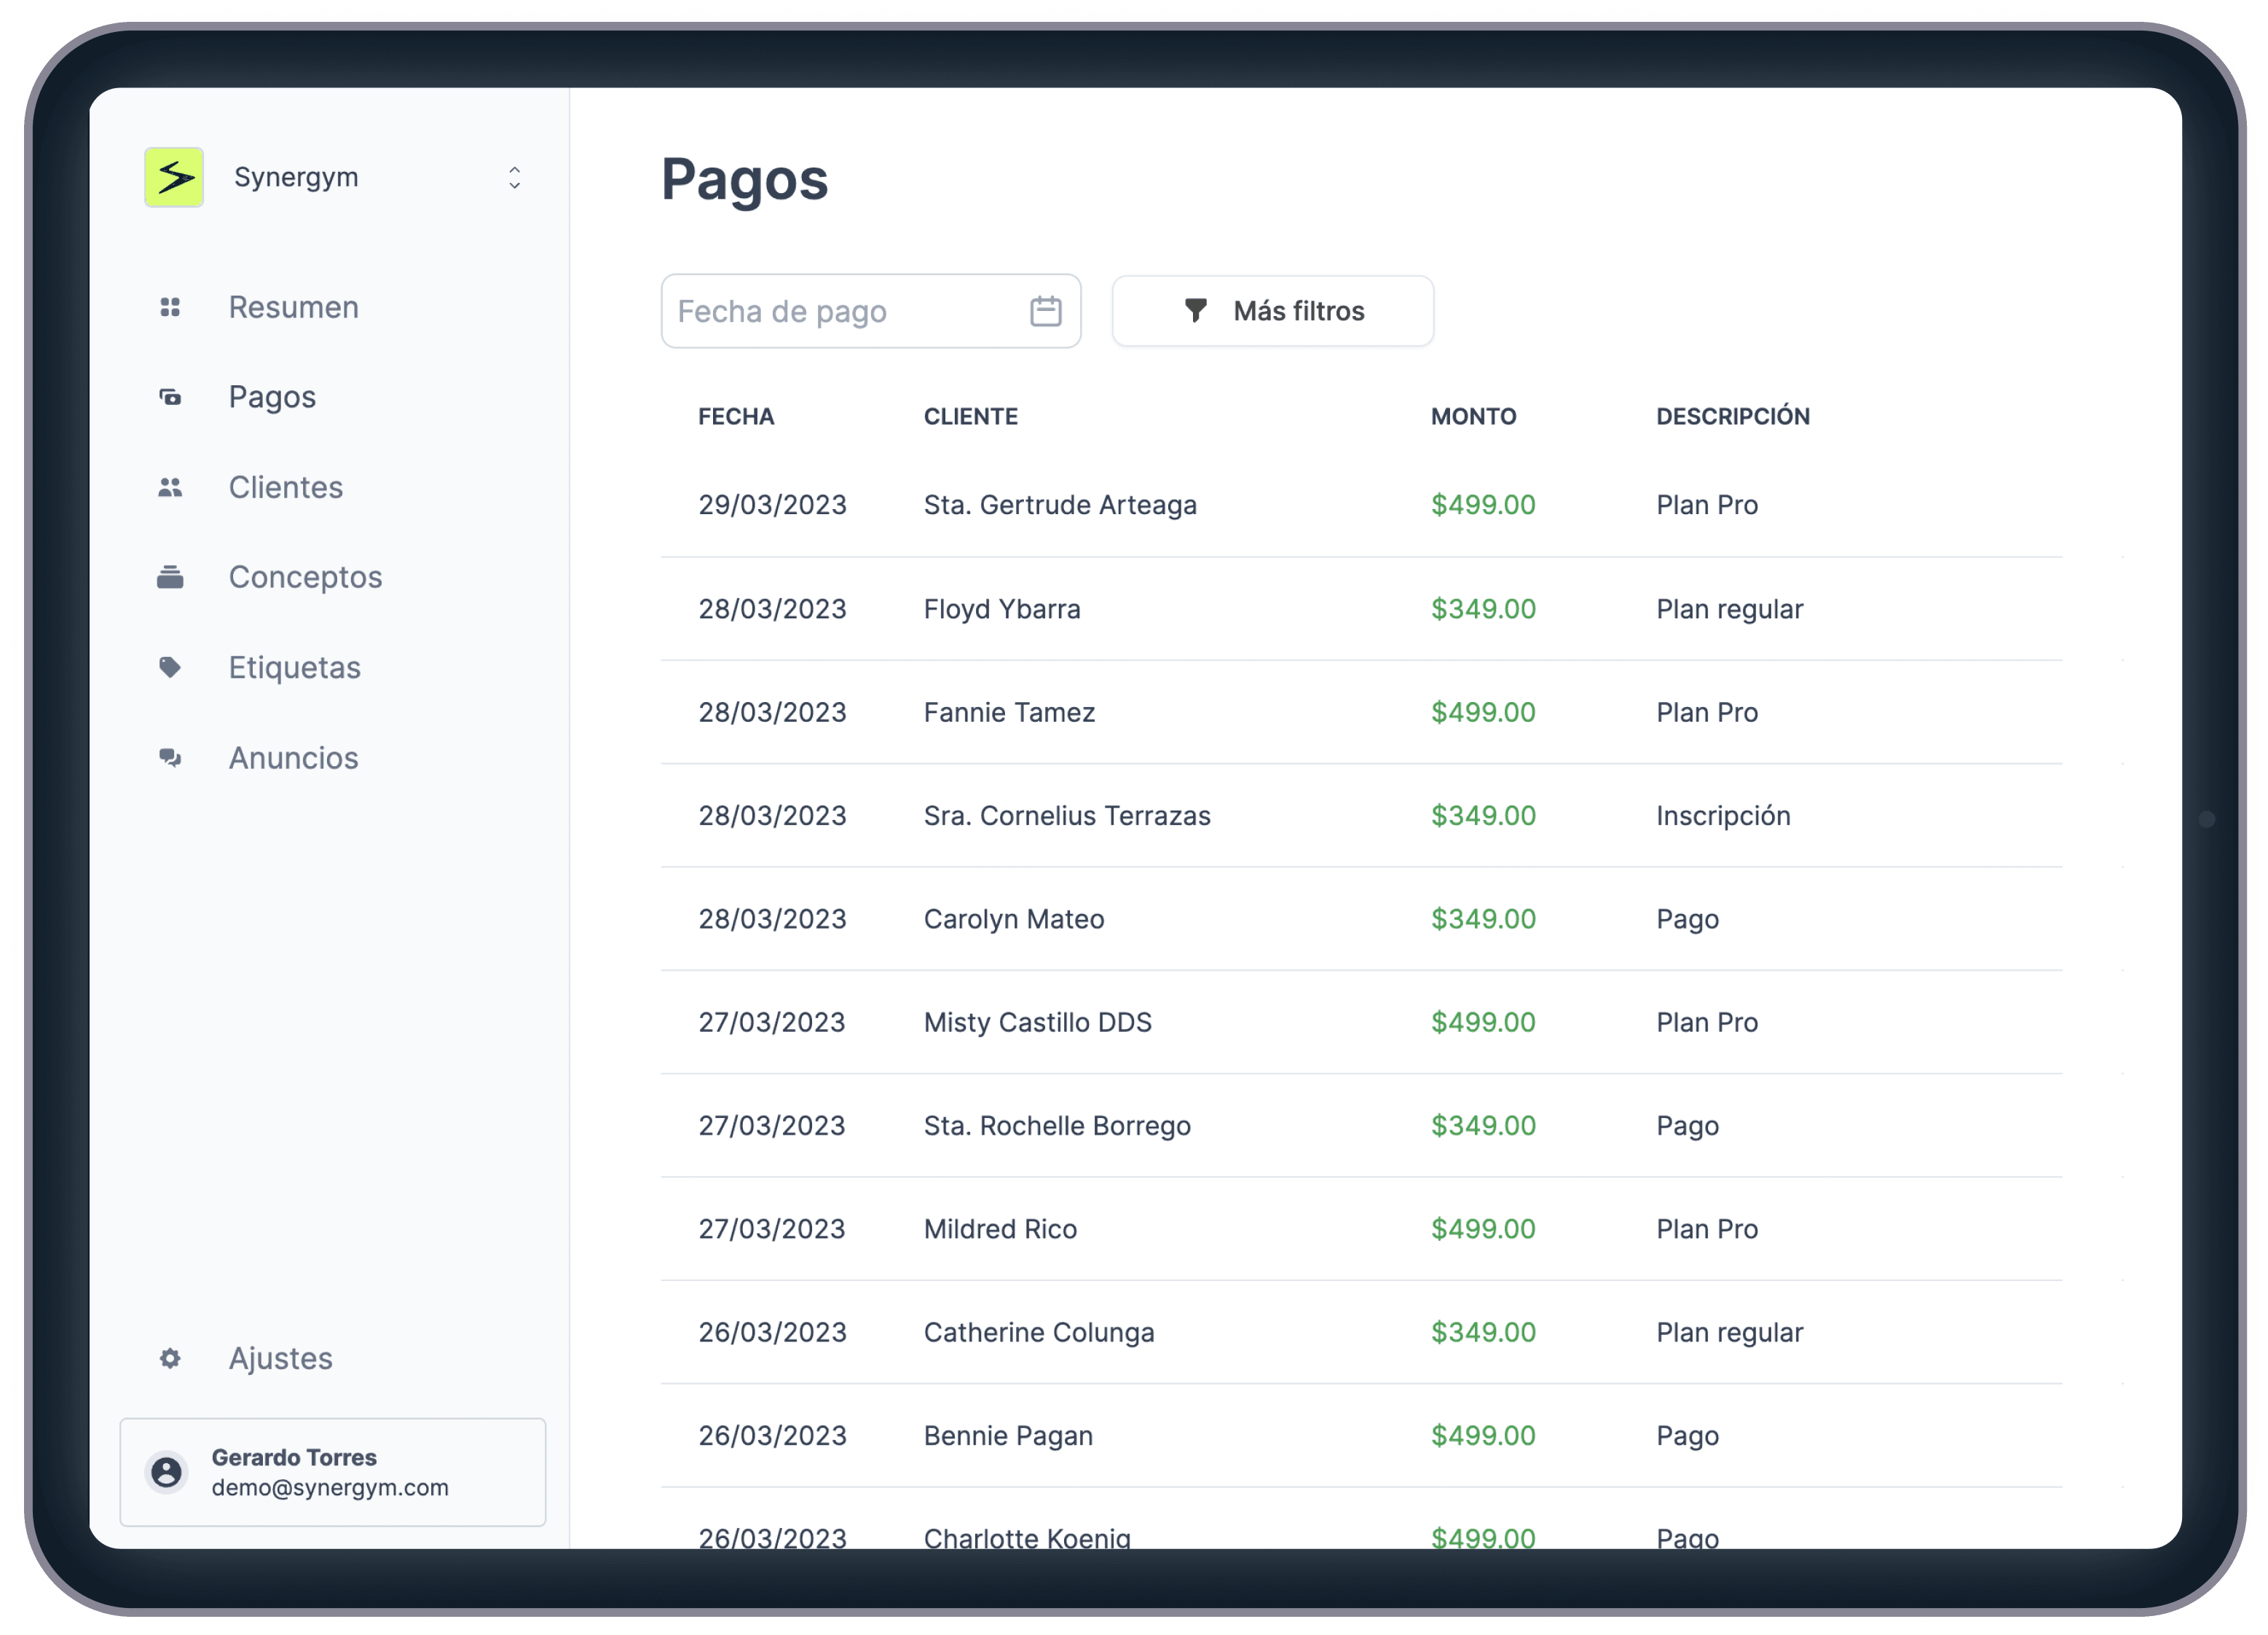Open Clientes using the people icon

(x=170, y=487)
